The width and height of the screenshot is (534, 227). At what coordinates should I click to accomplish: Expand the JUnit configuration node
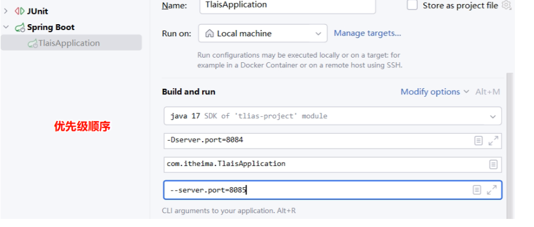5,11
